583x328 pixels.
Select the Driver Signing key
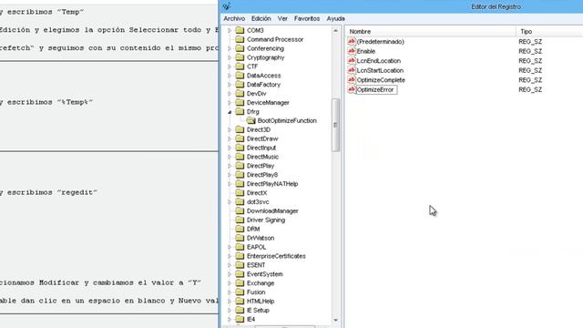(x=266, y=220)
